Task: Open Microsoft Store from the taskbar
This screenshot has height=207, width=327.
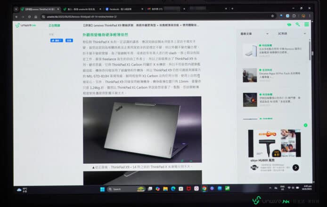Action: coord(181,189)
